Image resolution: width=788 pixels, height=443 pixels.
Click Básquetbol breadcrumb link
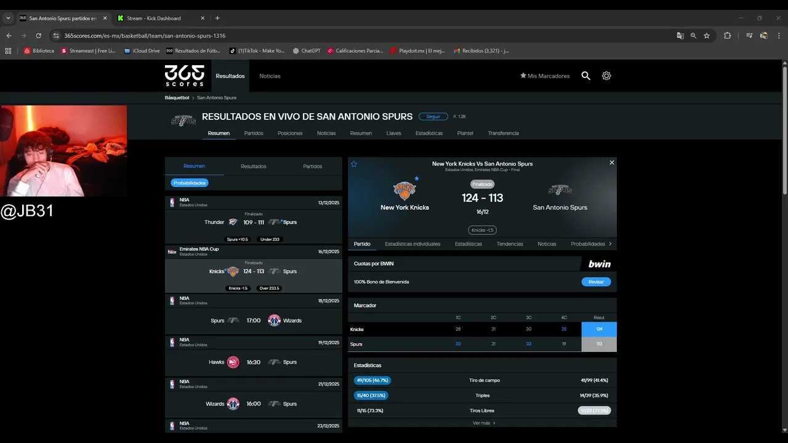coord(177,97)
